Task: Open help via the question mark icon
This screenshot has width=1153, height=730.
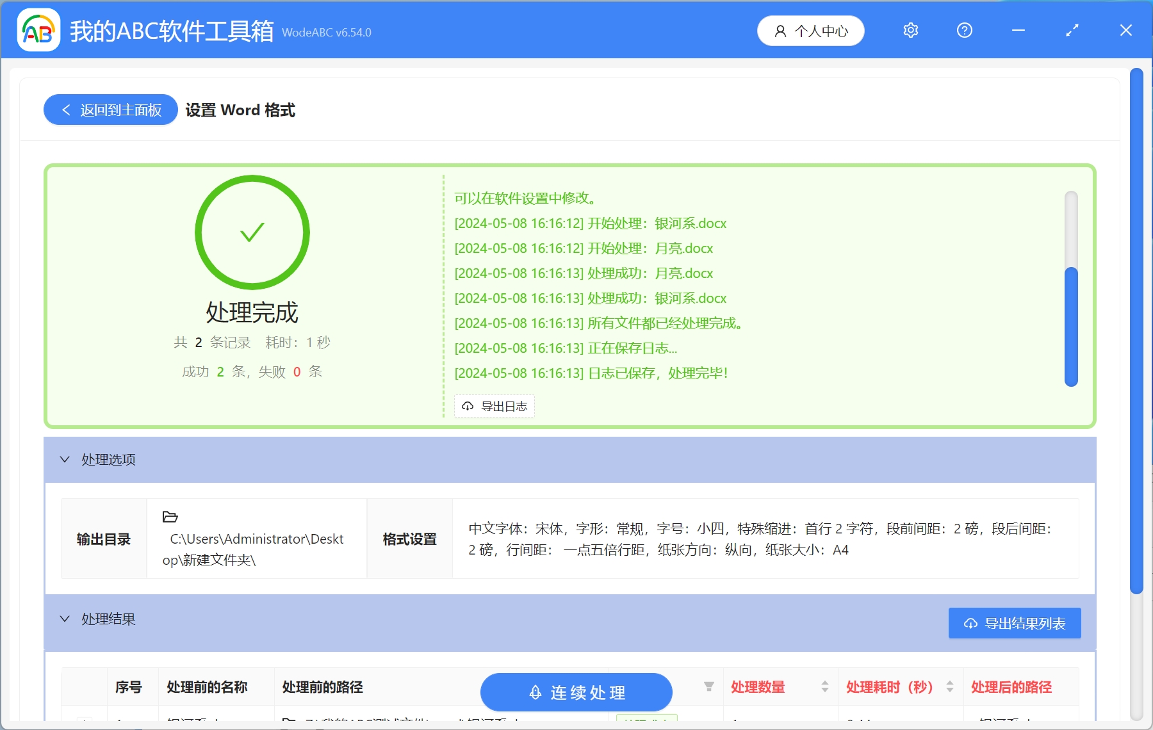Action: coord(964,30)
